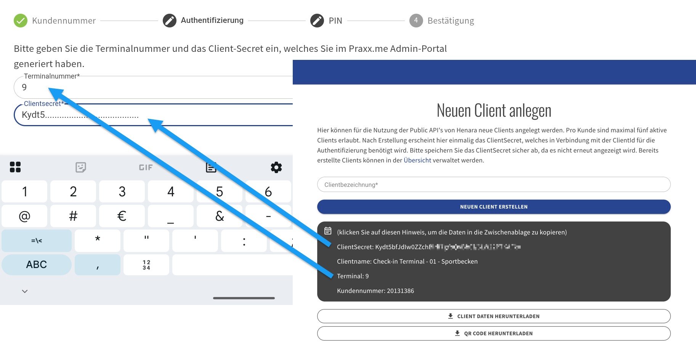Click inside the Clientbezeichnung input field

pos(494,184)
